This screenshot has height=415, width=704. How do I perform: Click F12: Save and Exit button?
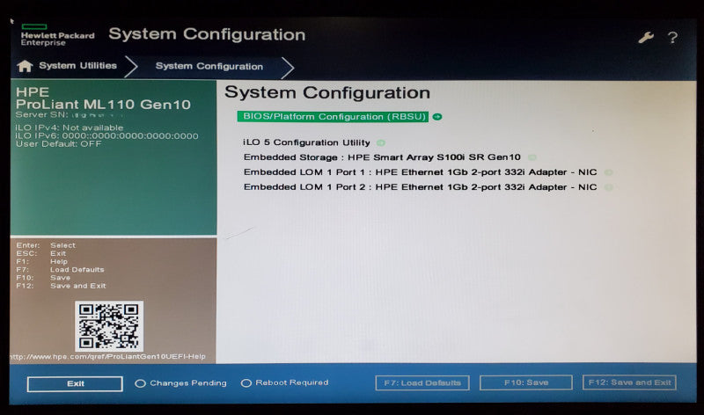coord(629,382)
